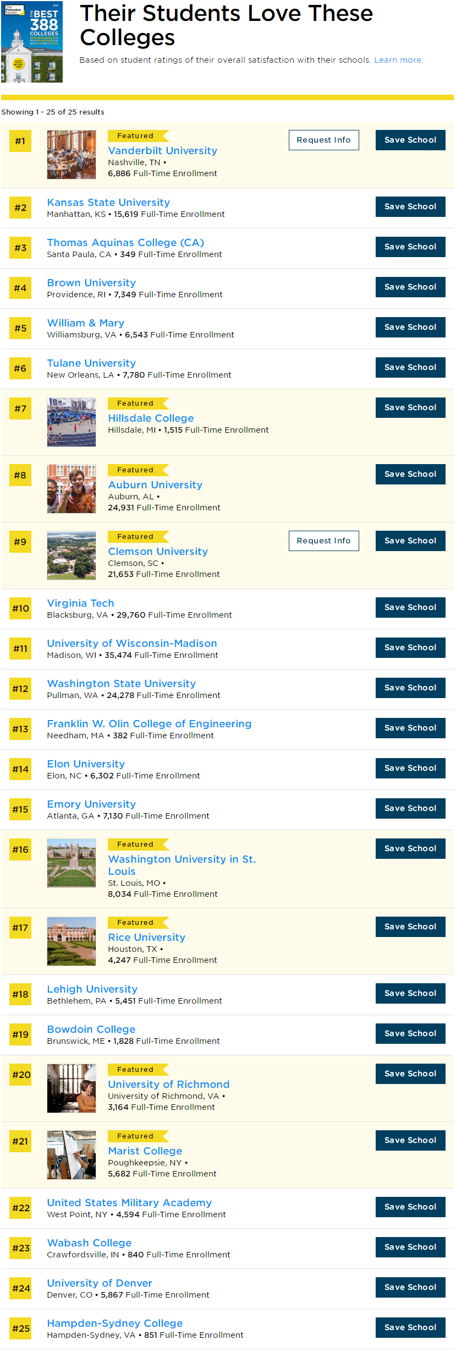Screen dimensions: 456x1351
Task: Save Thomas Aquinas College (CA)
Action: [410, 247]
